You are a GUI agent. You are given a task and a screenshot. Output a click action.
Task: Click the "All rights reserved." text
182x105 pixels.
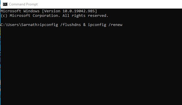86,16
